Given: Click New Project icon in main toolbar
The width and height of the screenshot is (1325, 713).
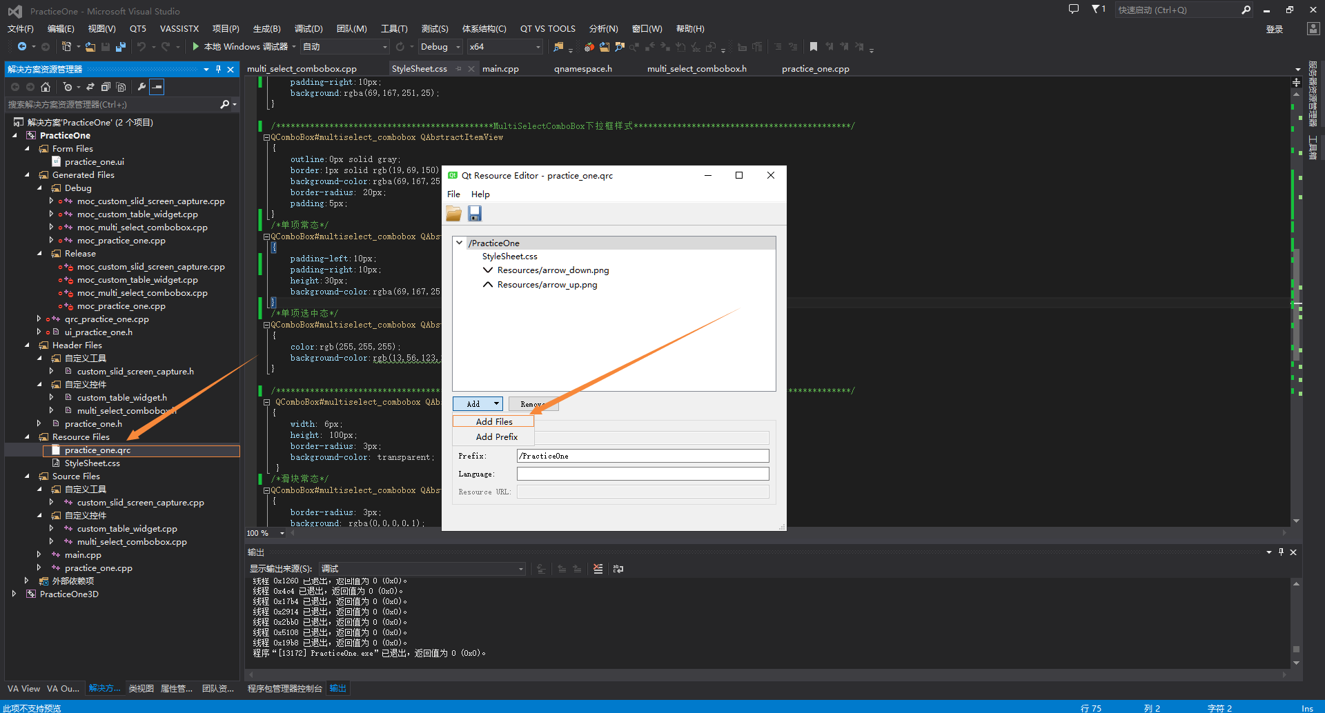Looking at the screenshot, I should click(66, 47).
